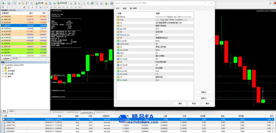Select the M30 timeframe button
Viewport: 276px width, 133px height.
pyautogui.click(x=60, y=7)
